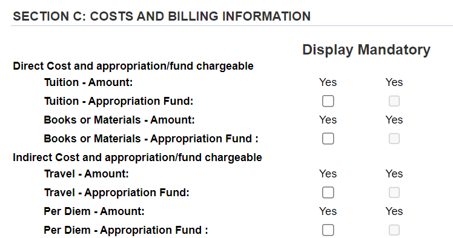453x238 pixels.
Task: Tick Mandatory checkbox for Books or Materials - Appropriation Fund
Action: (394, 139)
